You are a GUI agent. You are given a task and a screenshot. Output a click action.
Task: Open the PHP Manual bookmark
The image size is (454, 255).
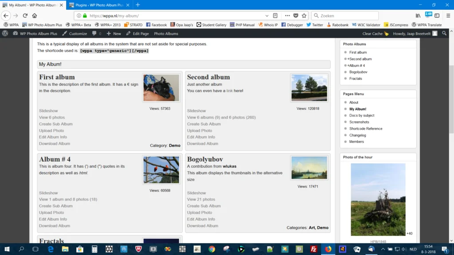click(x=242, y=25)
